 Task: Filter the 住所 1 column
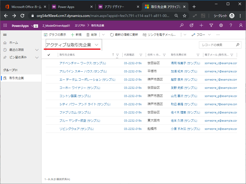pos(164,55)
